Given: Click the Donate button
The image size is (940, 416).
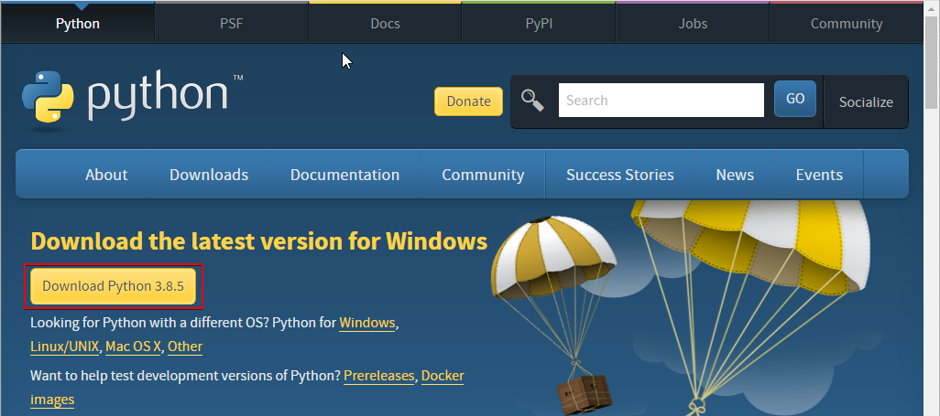Looking at the screenshot, I should pyautogui.click(x=469, y=101).
